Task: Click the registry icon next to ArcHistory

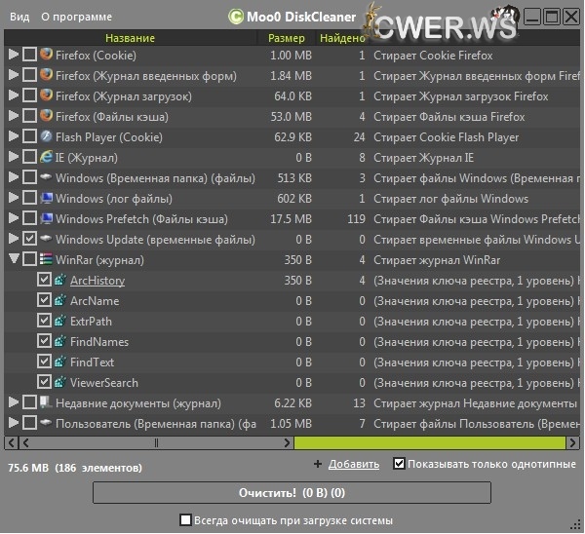Action: (x=59, y=281)
